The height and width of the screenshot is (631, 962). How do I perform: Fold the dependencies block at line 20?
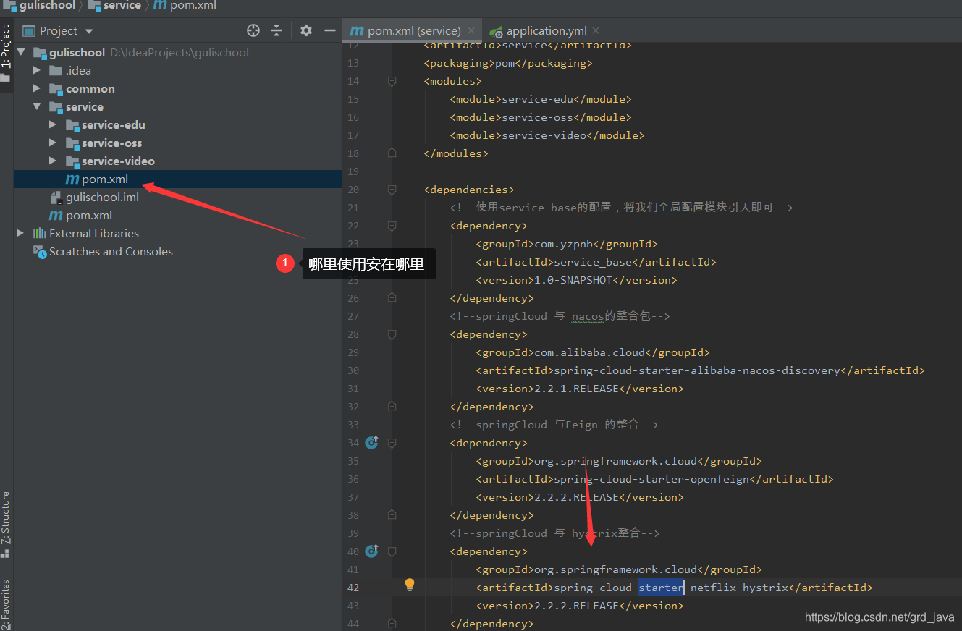click(x=392, y=190)
